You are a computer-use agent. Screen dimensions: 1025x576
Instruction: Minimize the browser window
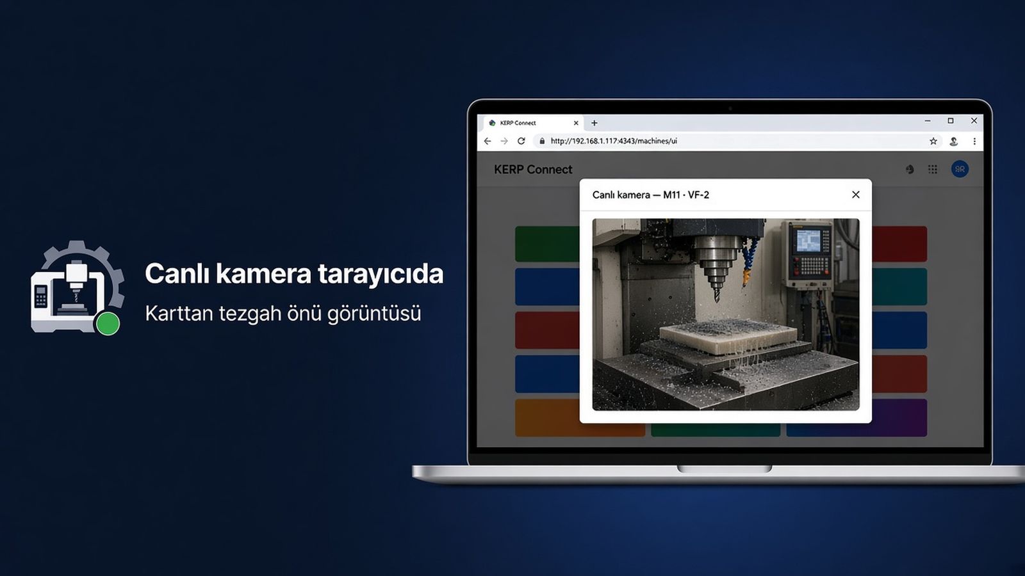927,121
